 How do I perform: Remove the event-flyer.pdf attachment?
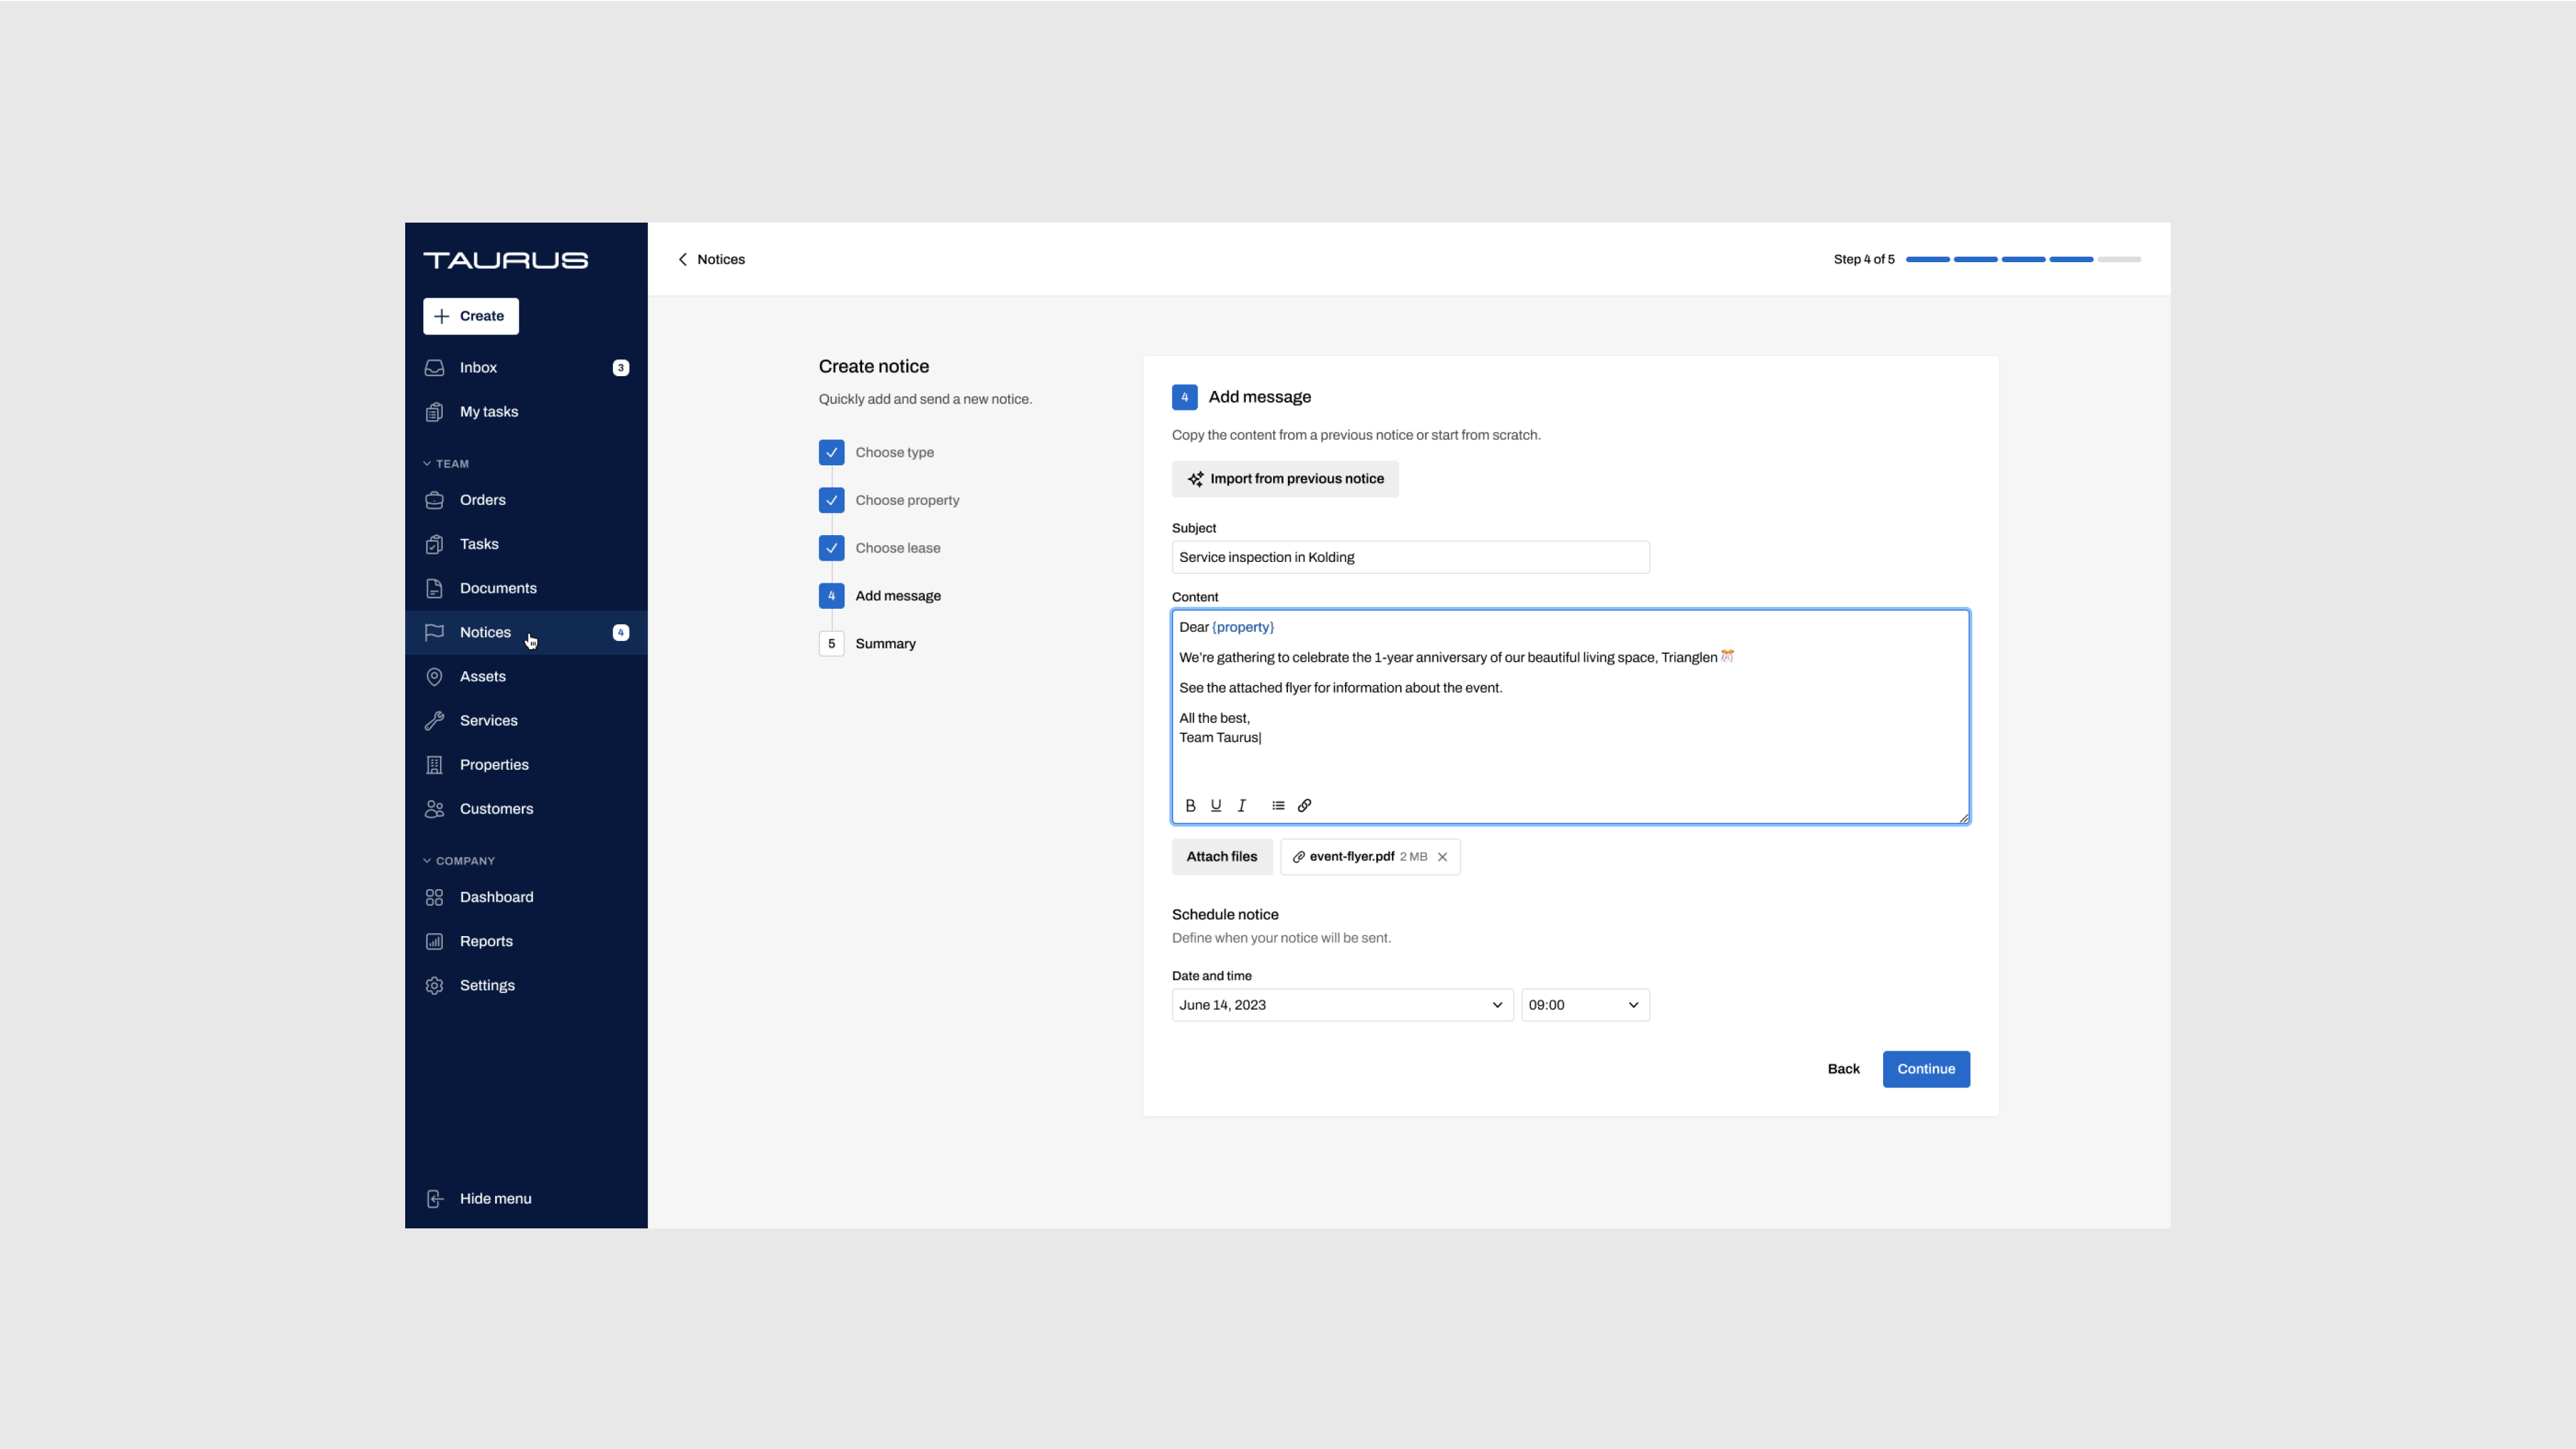tap(1442, 858)
